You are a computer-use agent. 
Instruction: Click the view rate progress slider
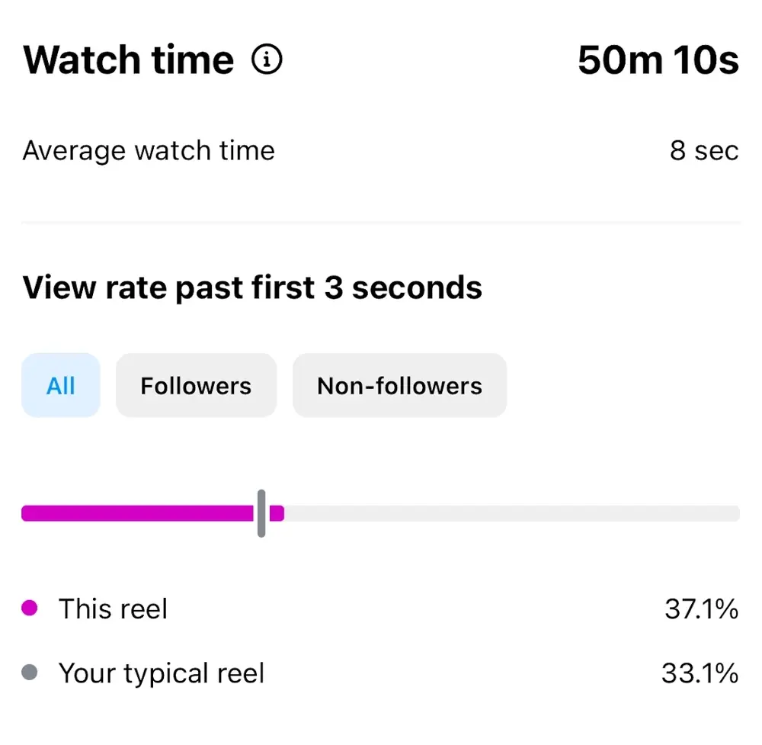point(381,512)
